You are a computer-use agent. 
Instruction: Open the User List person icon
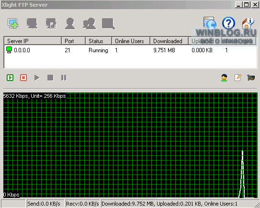click(x=224, y=78)
